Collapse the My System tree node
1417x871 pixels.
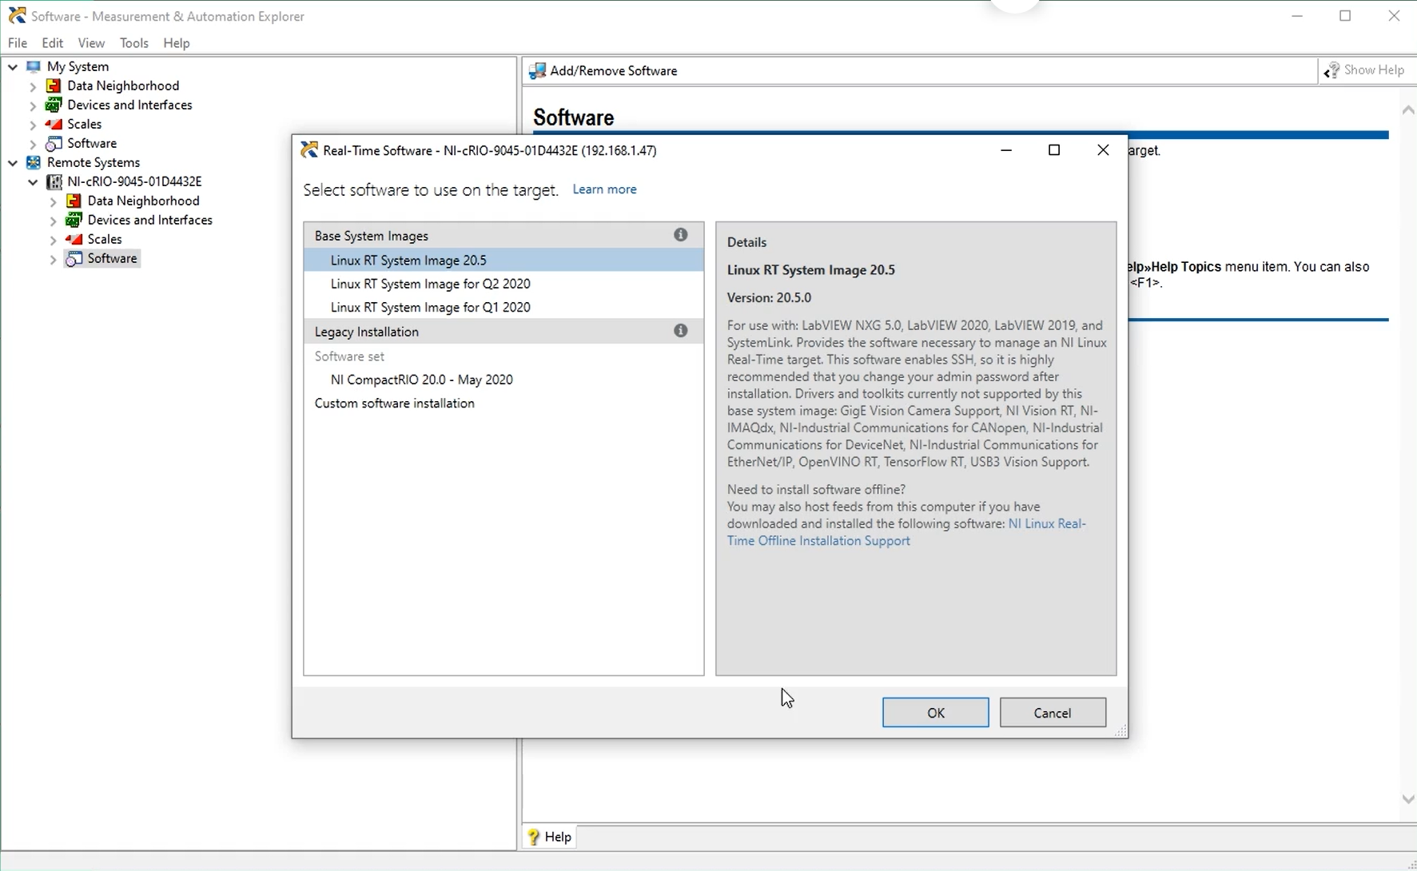pyautogui.click(x=13, y=67)
